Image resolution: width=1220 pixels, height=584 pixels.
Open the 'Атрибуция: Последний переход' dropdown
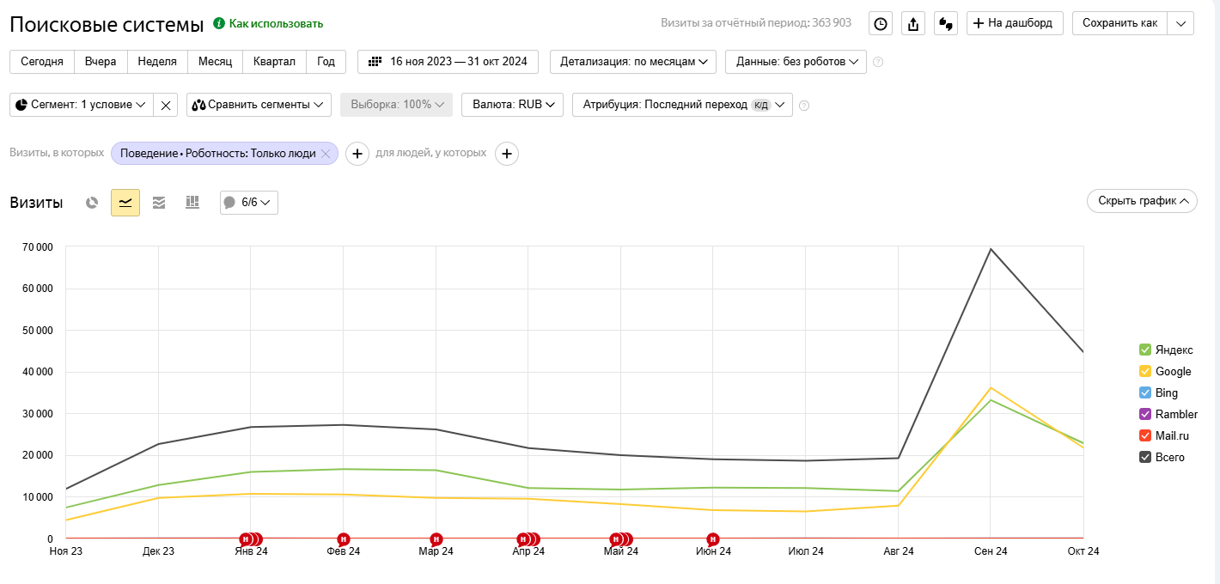pyautogui.click(x=682, y=105)
